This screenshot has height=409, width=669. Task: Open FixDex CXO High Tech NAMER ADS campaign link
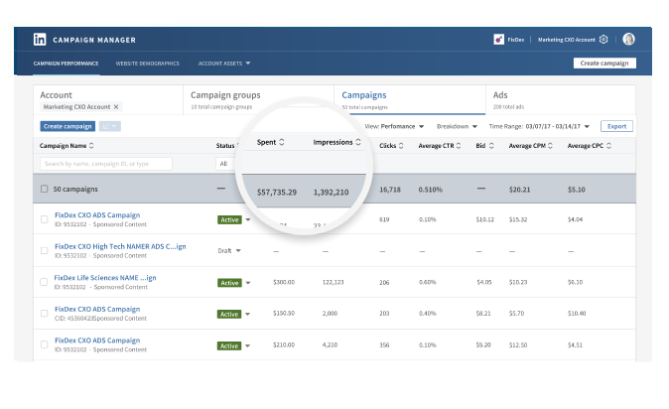click(120, 246)
